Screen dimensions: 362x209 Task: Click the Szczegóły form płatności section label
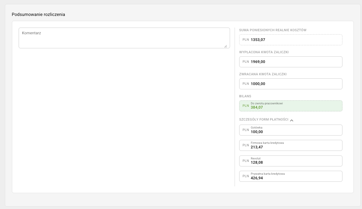(x=264, y=119)
